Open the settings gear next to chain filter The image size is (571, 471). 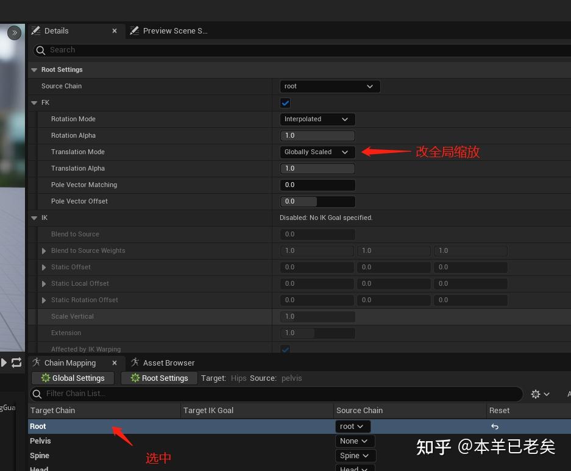[536, 394]
